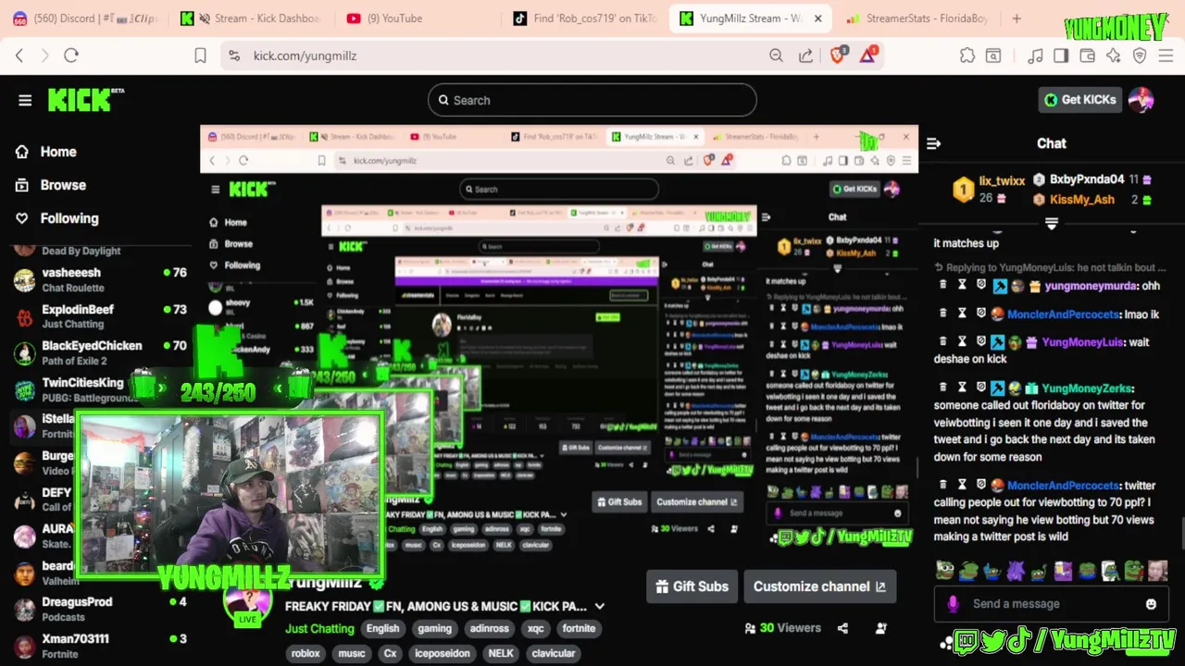1185x666 pixels.
Task: Toggle Kick sidebar with the hamburger icon
Action: (x=25, y=100)
